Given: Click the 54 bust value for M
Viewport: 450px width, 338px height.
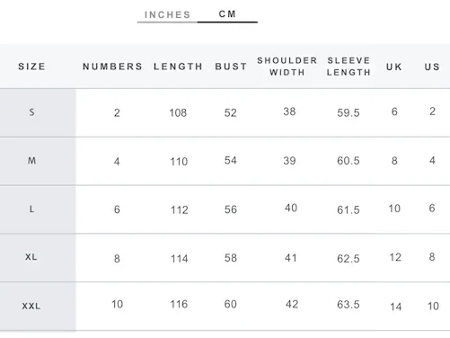Looking at the screenshot, I should coord(231,160).
